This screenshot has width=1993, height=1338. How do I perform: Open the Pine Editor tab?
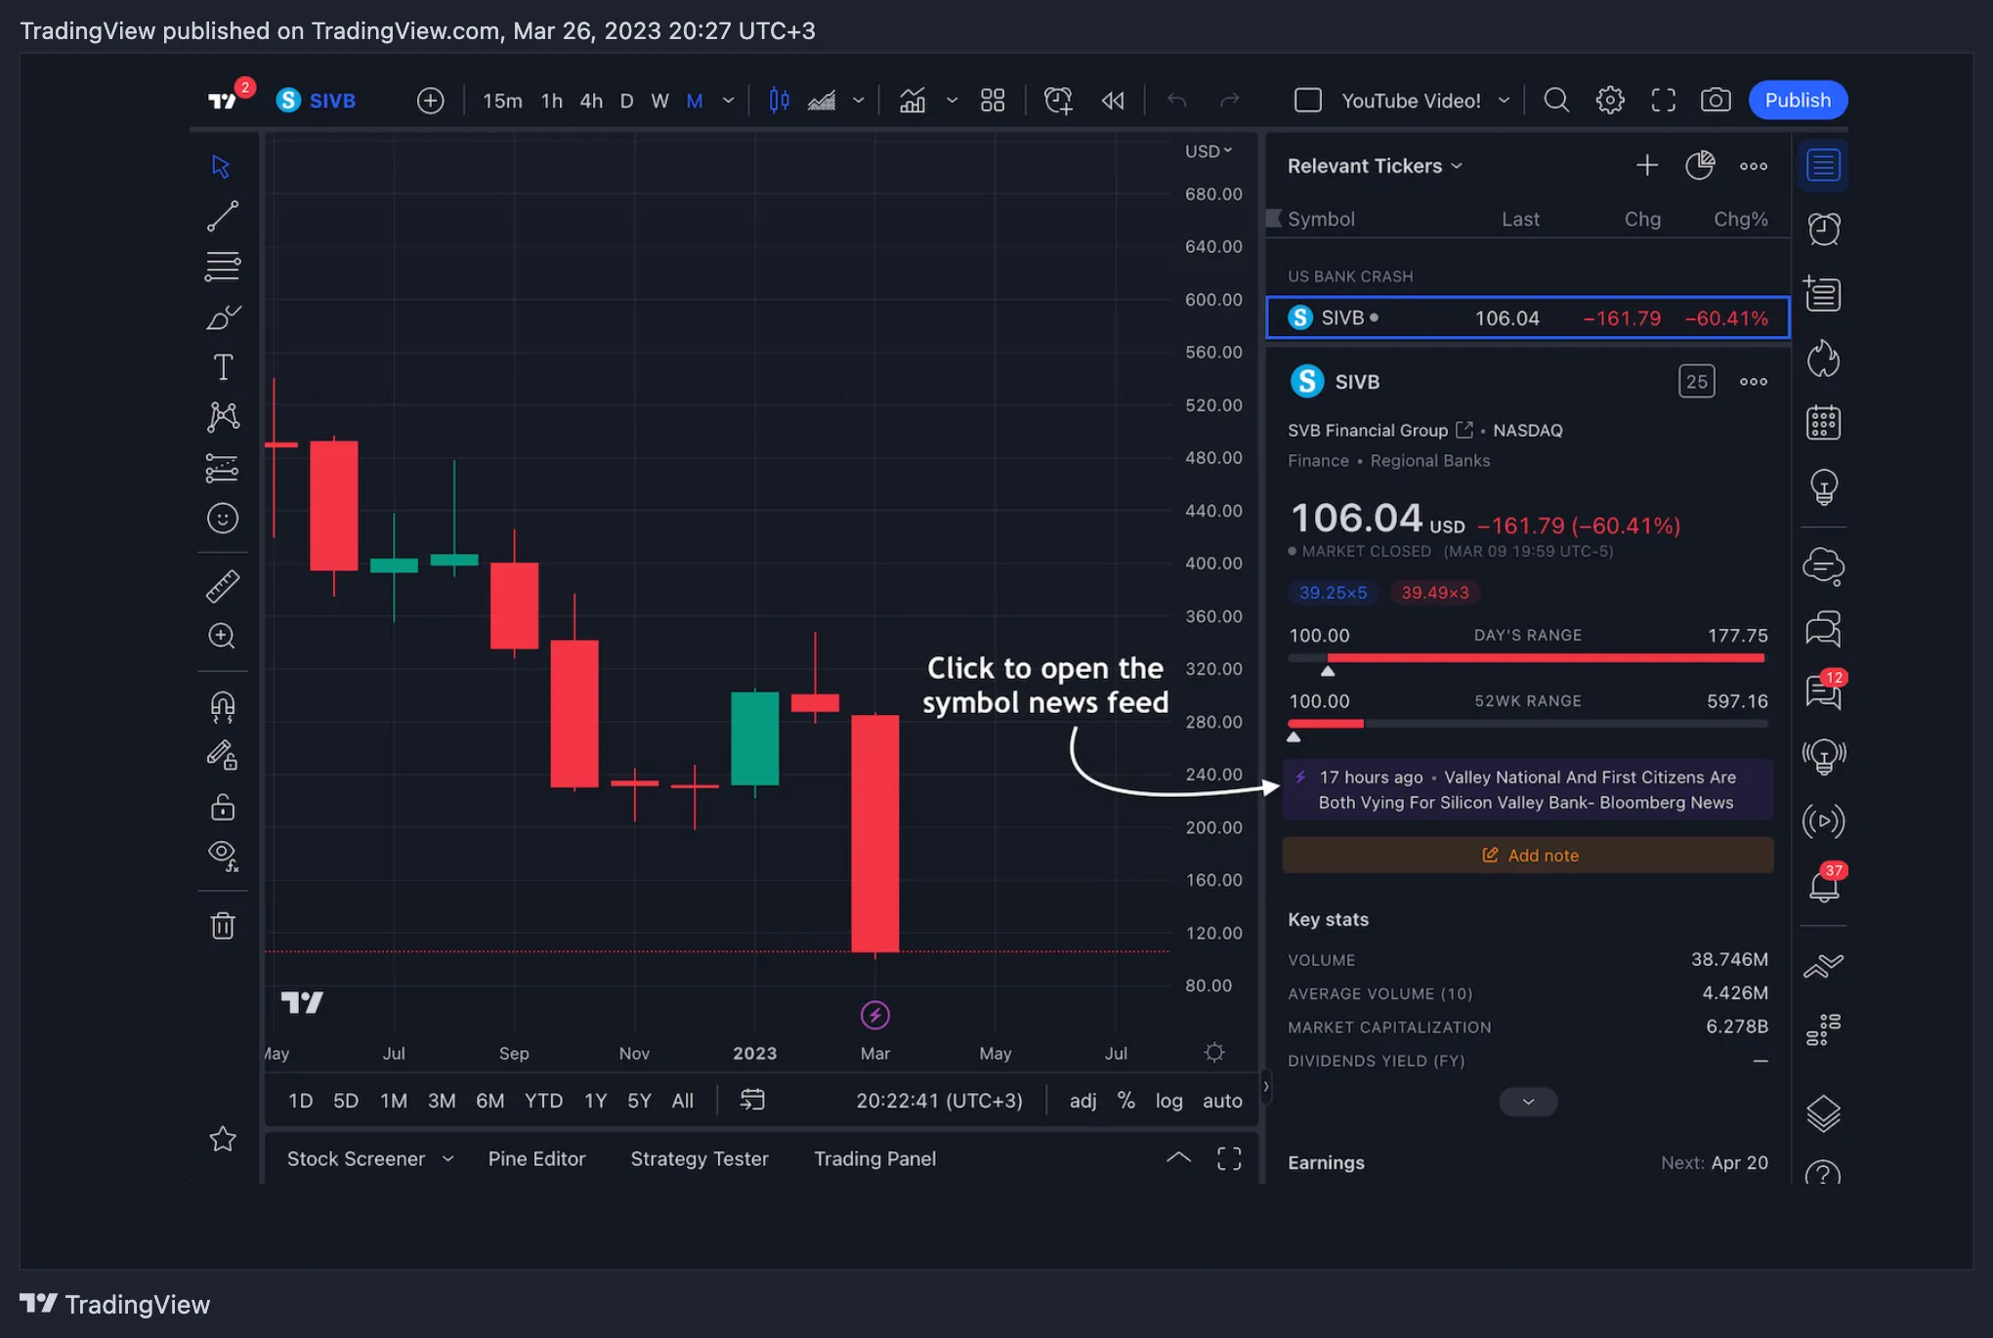(x=536, y=1158)
